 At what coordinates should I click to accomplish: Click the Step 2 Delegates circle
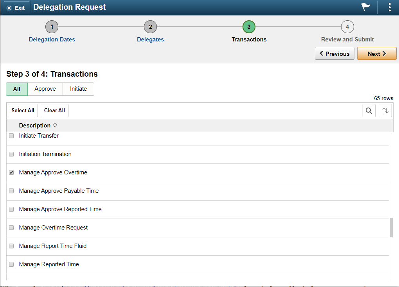(150, 27)
